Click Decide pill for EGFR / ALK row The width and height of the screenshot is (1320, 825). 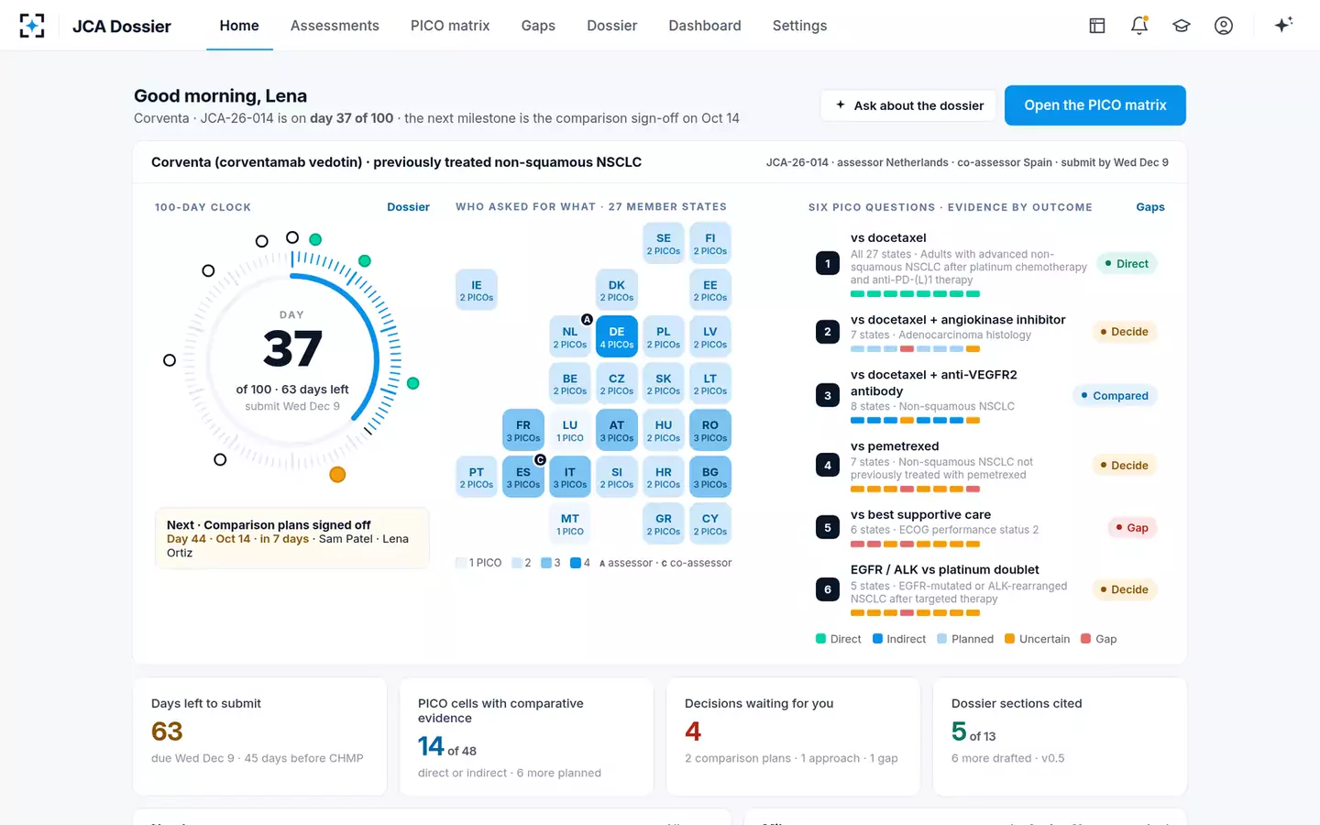[x=1125, y=589]
